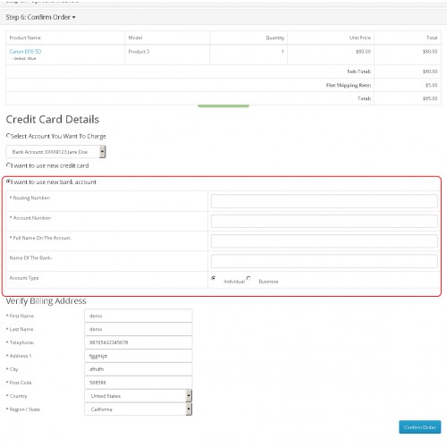The width and height of the screenshot is (447, 447).
Task: Click the Telephone number field
Action: (139, 342)
